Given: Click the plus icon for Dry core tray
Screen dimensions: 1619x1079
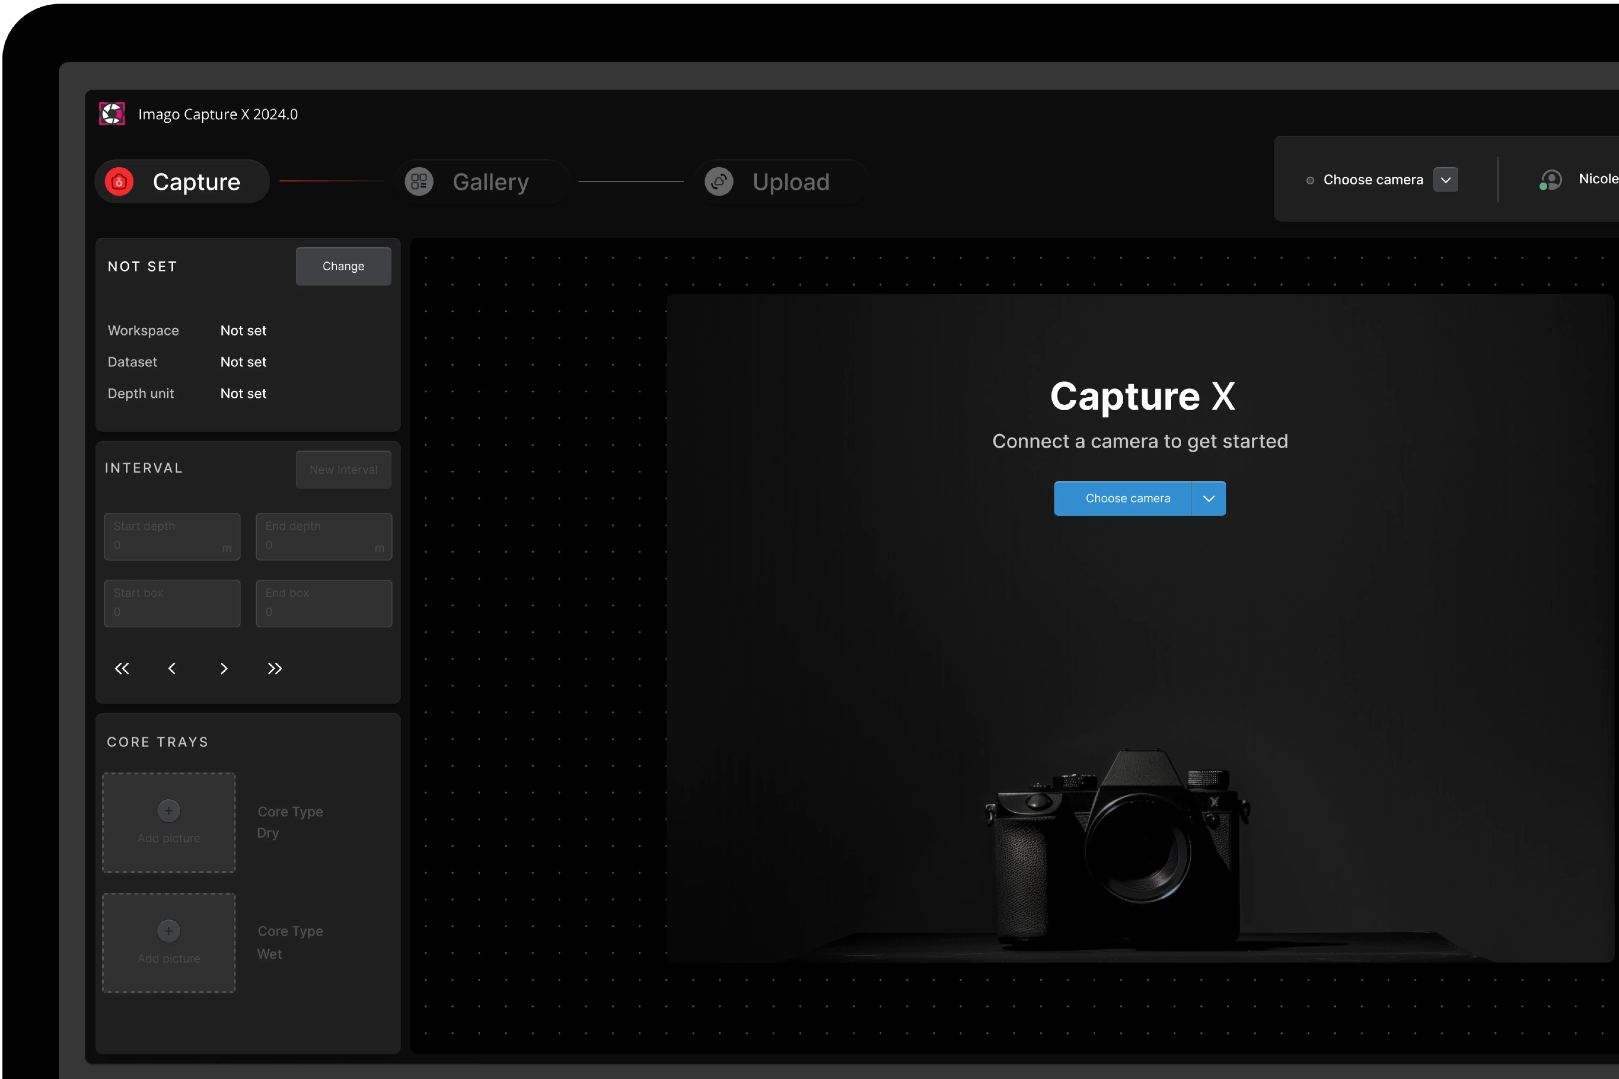Looking at the screenshot, I should [x=169, y=811].
